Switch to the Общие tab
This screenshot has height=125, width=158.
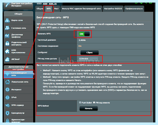(40, 9)
